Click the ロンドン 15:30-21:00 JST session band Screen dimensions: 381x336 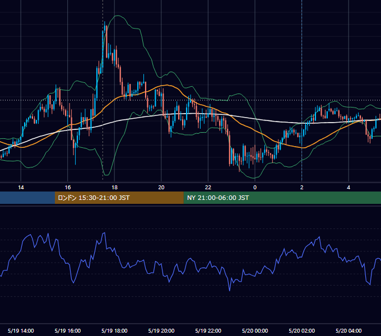tap(119, 198)
